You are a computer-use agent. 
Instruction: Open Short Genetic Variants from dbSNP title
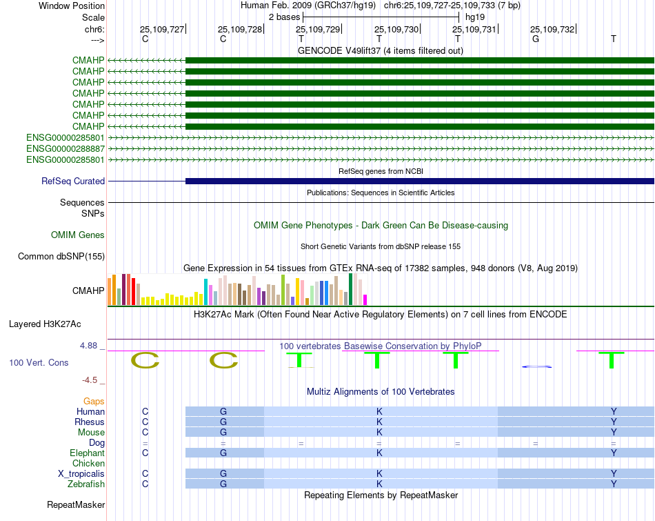[381, 247]
